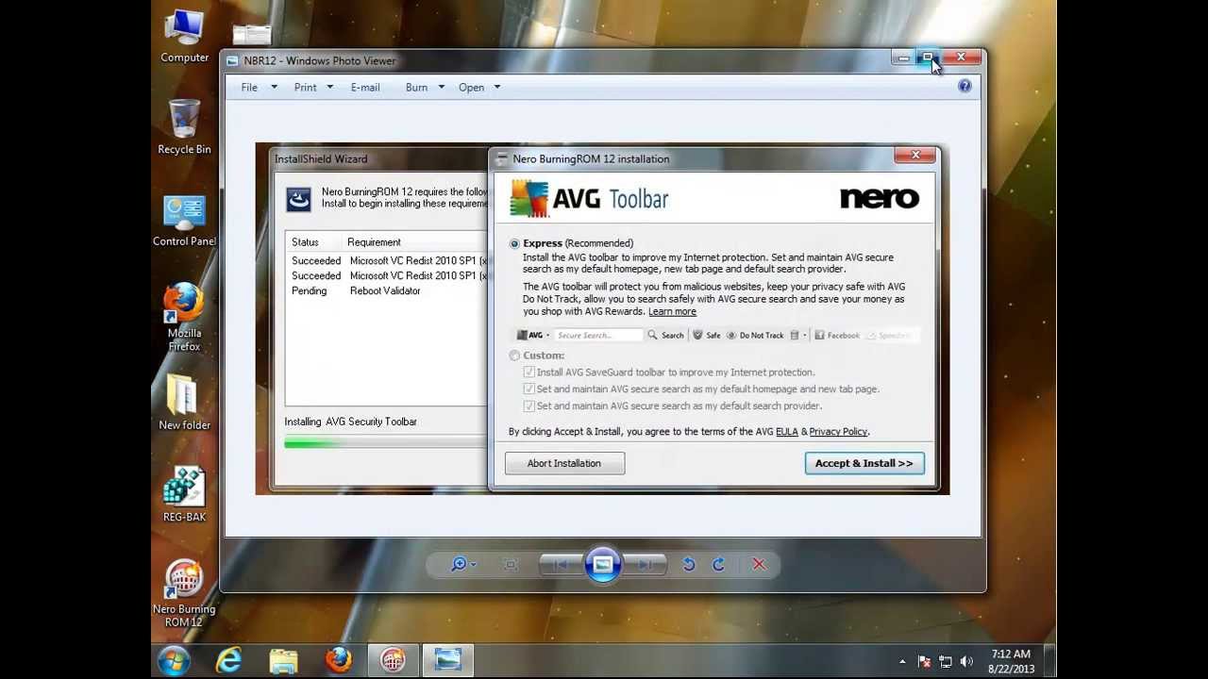Expand the Burn dropdown
The width and height of the screenshot is (1208, 679).
[x=441, y=87]
